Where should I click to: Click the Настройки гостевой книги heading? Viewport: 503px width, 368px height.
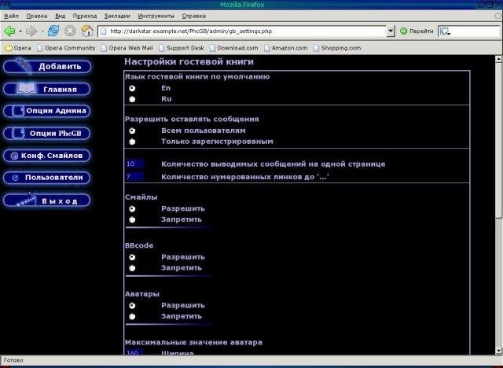tap(189, 61)
